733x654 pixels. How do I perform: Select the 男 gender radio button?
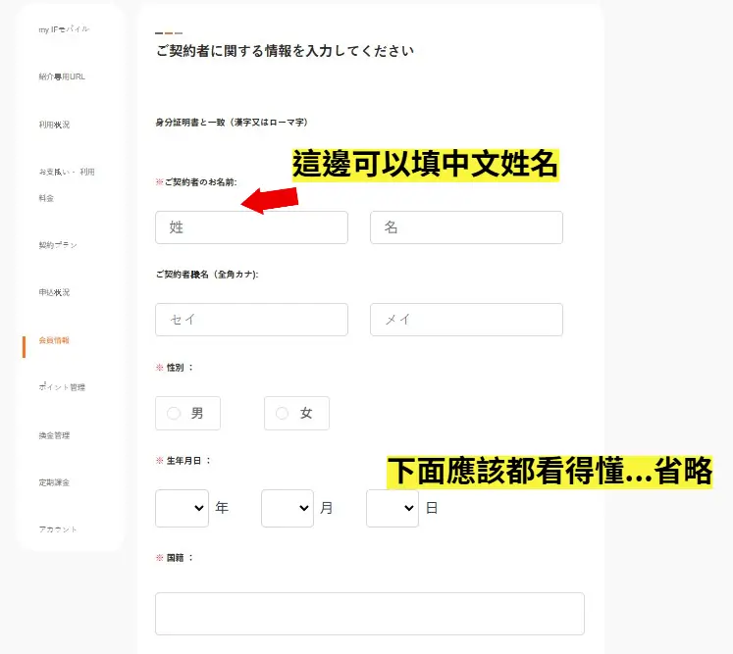pyautogui.click(x=174, y=414)
